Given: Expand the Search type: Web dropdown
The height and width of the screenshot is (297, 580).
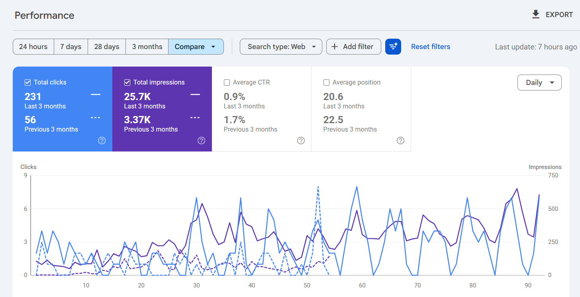Looking at the screenshot, I should pos(281,47).
